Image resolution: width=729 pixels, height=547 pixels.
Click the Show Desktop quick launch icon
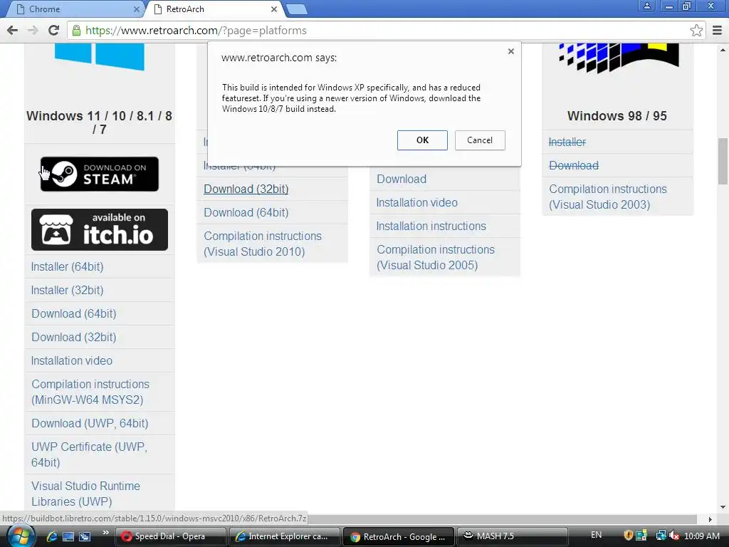click(x=68, y=536)
